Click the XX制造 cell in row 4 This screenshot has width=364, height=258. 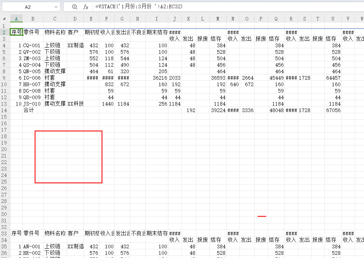click(x=75, y=45)
